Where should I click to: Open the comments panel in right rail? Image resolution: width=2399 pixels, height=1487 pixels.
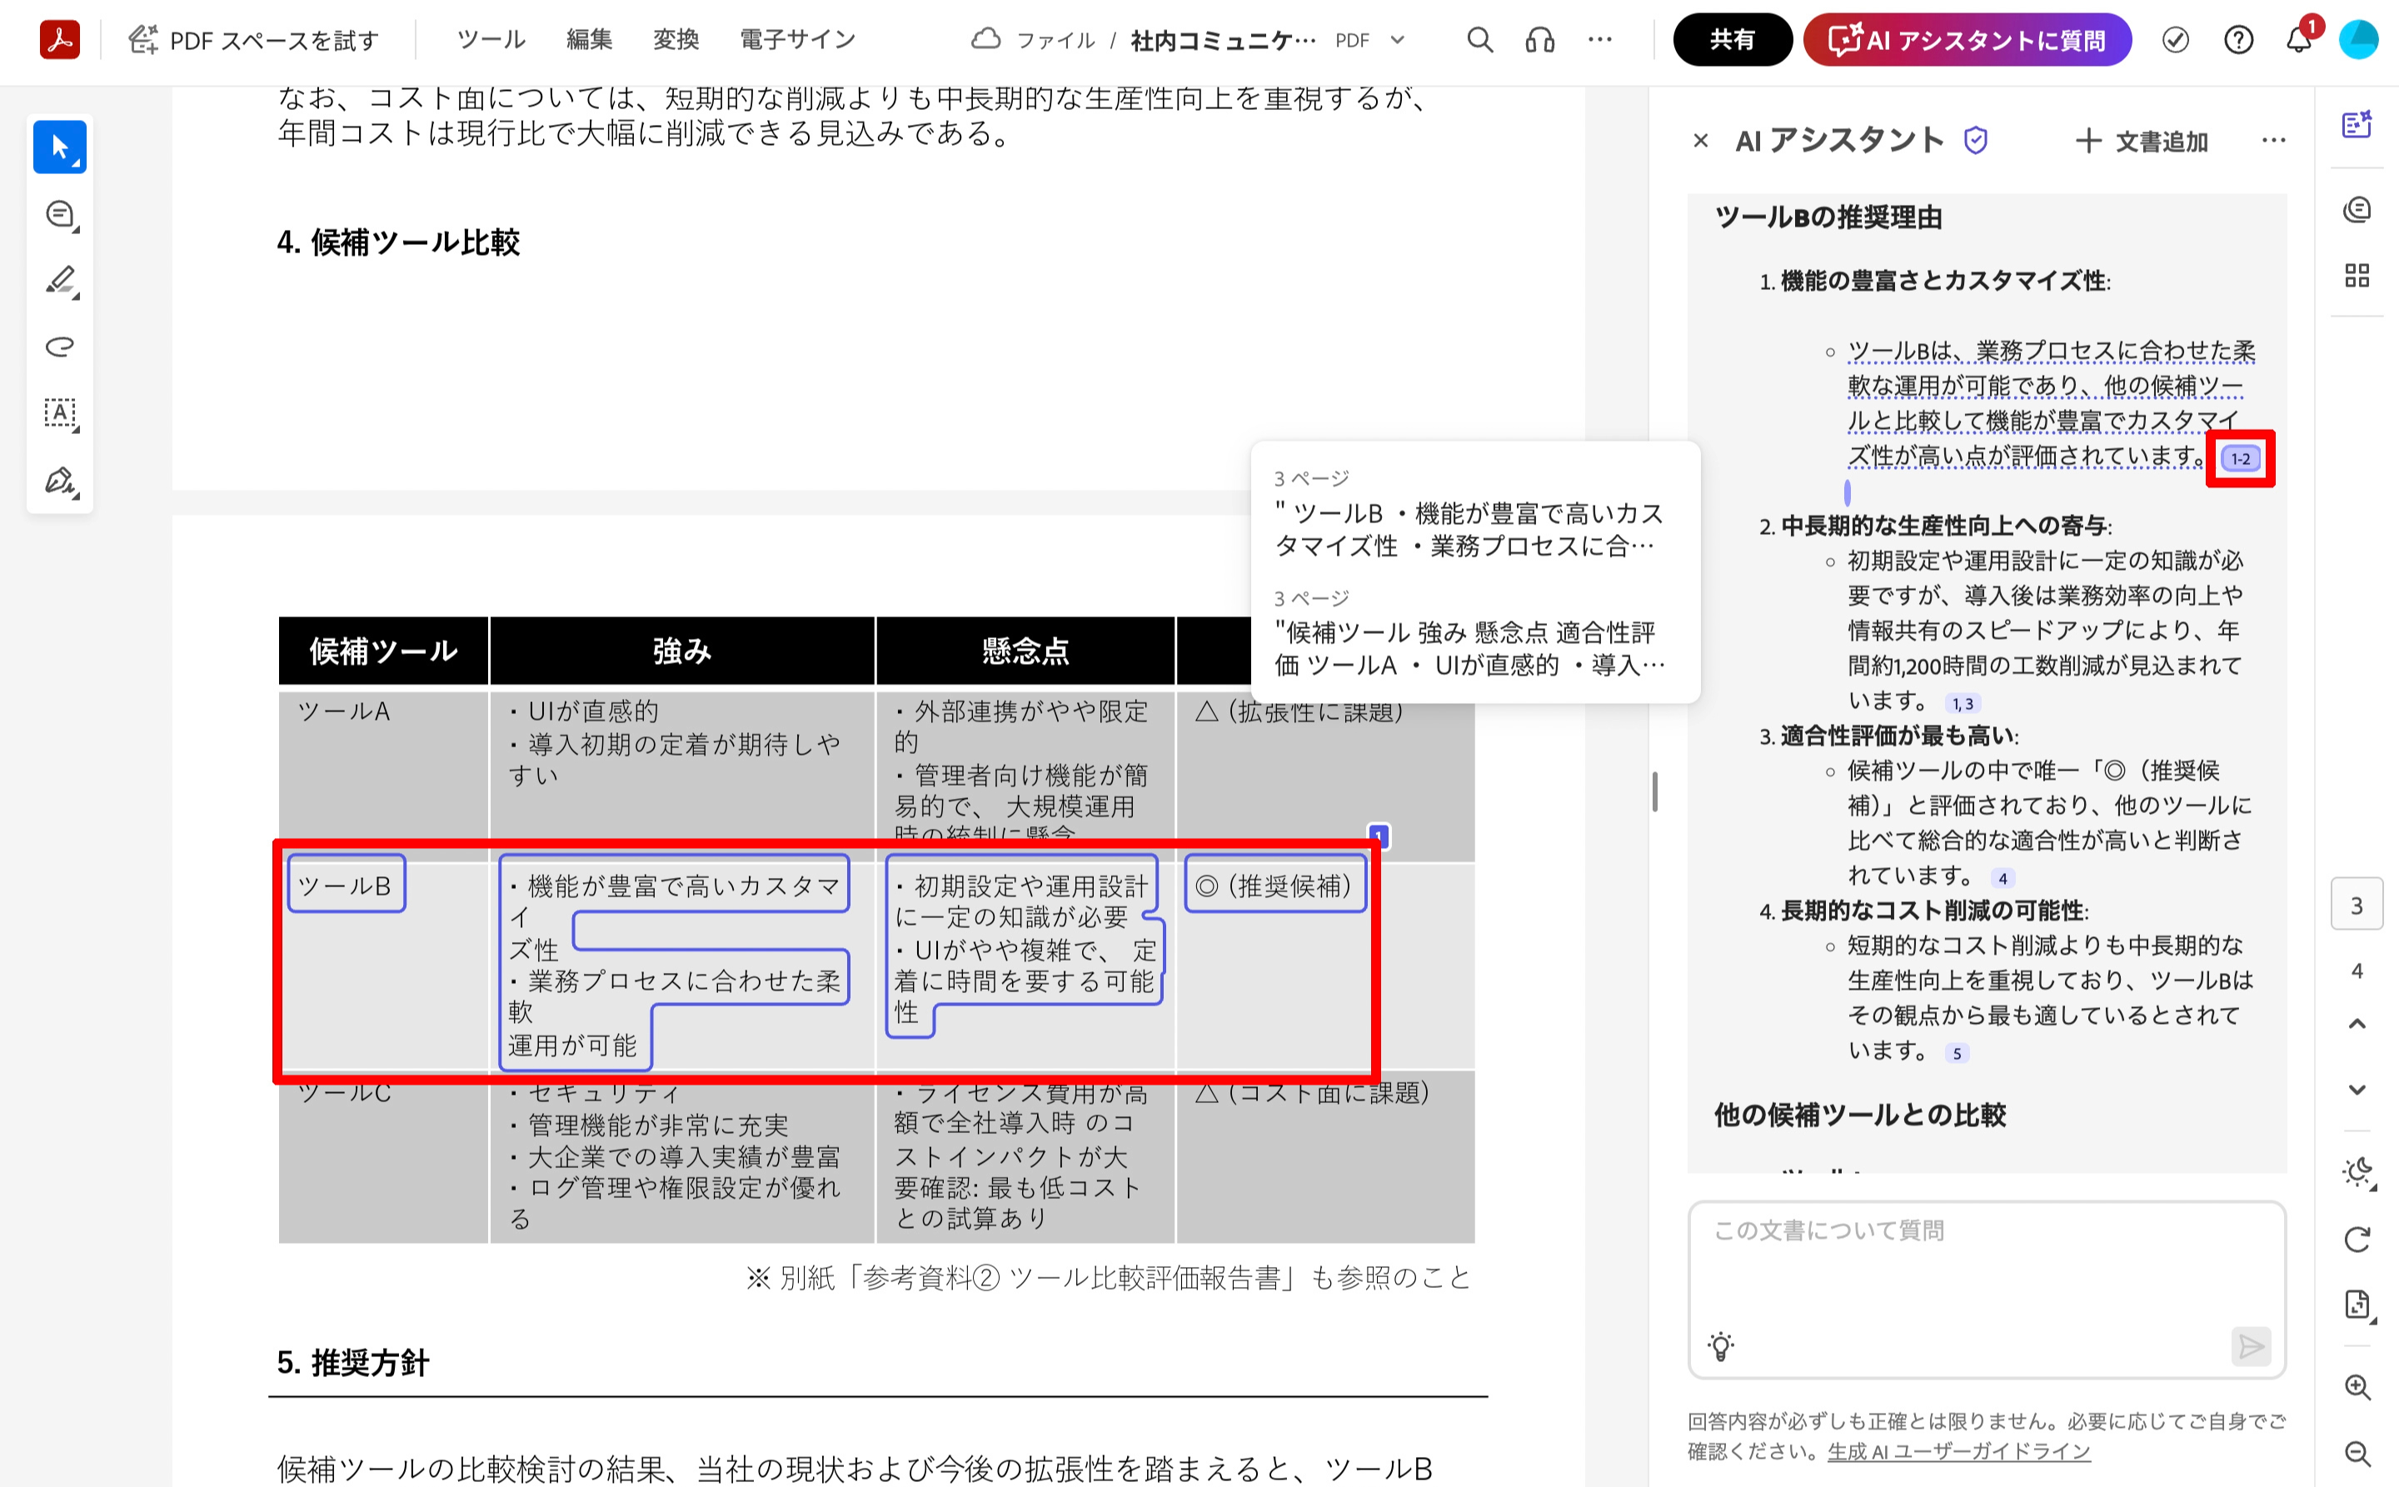2357,209
